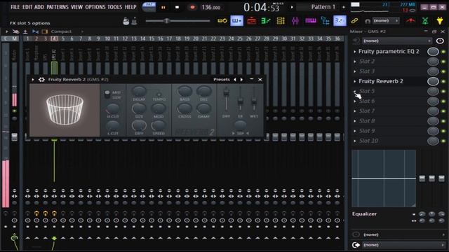The width and height of the screenshot is (449, 252).
Task: Expand the Slot 3 menu arrow
Action: (x=355, y=71)
